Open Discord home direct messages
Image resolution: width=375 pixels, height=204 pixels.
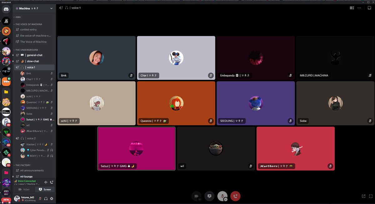pos(6,9)
